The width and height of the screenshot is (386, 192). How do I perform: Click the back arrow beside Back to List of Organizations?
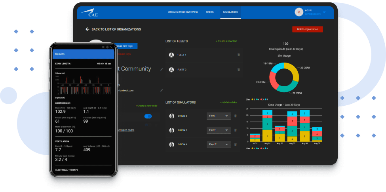pyautogui.click(x=87, y=29)
